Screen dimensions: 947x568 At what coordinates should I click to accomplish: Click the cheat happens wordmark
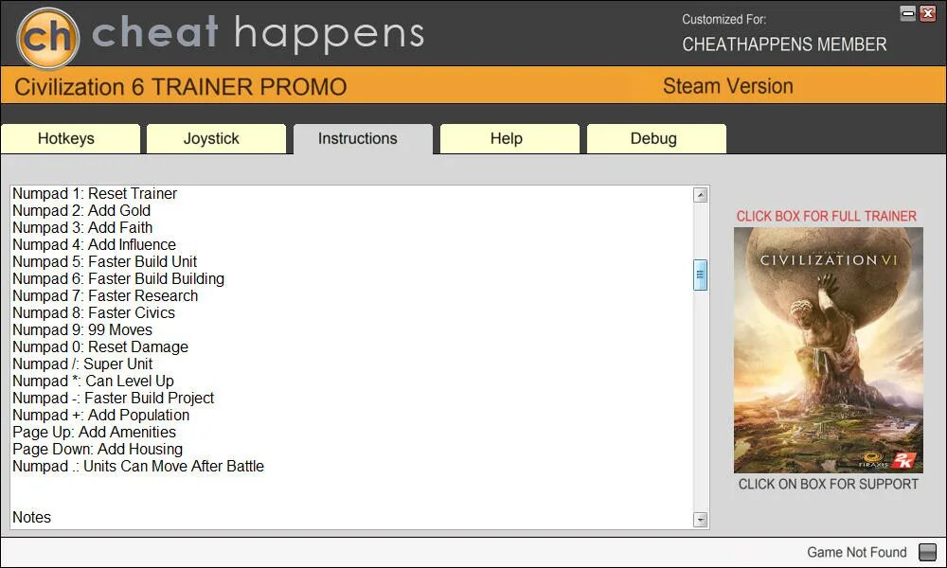(x=258, y=34)
